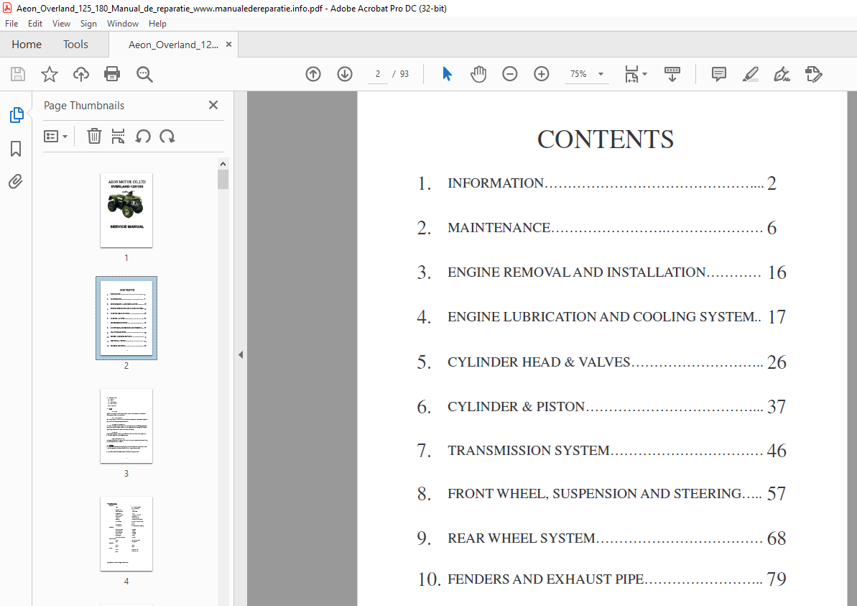This screenshot has height=606, width=857.
Task: Click the thumbnails scrollbar up arrow
Action: click(223, 163)
